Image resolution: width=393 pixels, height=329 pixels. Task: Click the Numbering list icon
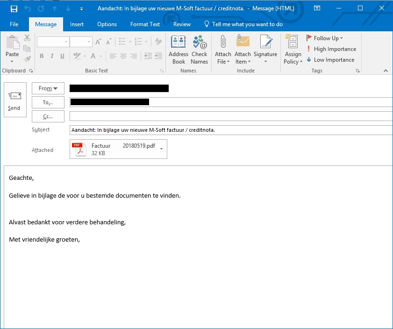point(138,42)
